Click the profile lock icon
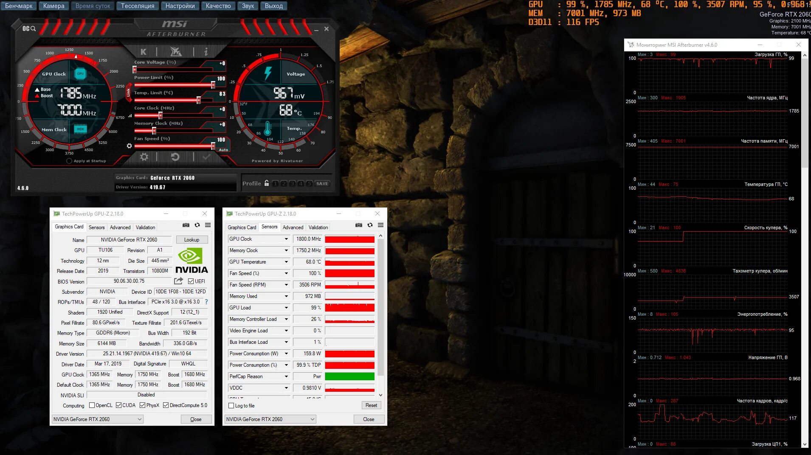The height and width of the screenshot is (455, 811). point(267,183)
